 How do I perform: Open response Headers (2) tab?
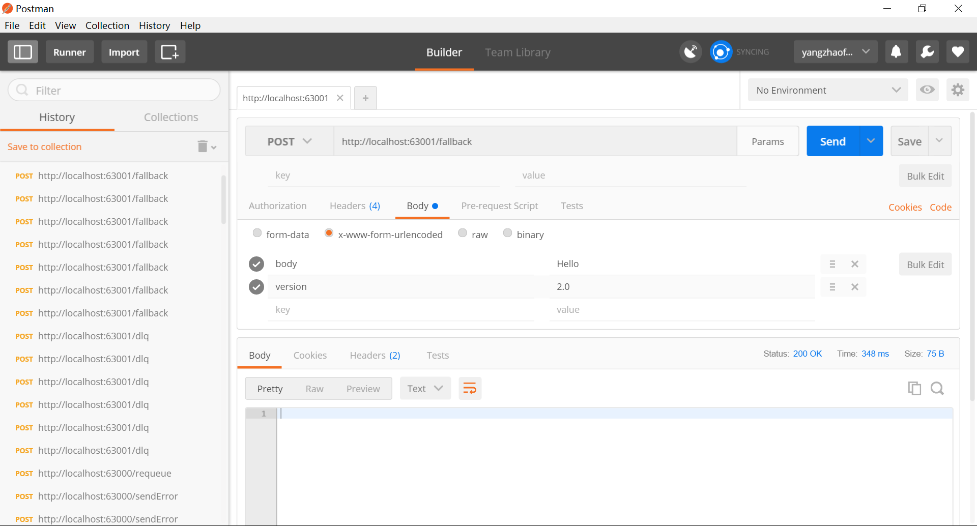click(375, 356)
